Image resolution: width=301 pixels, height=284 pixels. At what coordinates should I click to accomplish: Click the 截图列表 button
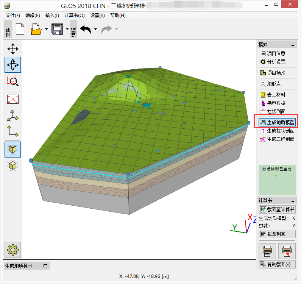(277, 234)
